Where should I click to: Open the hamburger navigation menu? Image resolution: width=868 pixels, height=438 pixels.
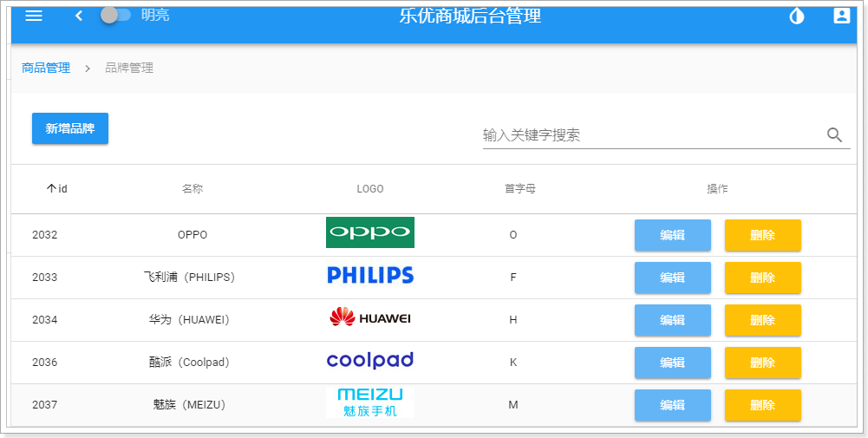coord(34,16)
